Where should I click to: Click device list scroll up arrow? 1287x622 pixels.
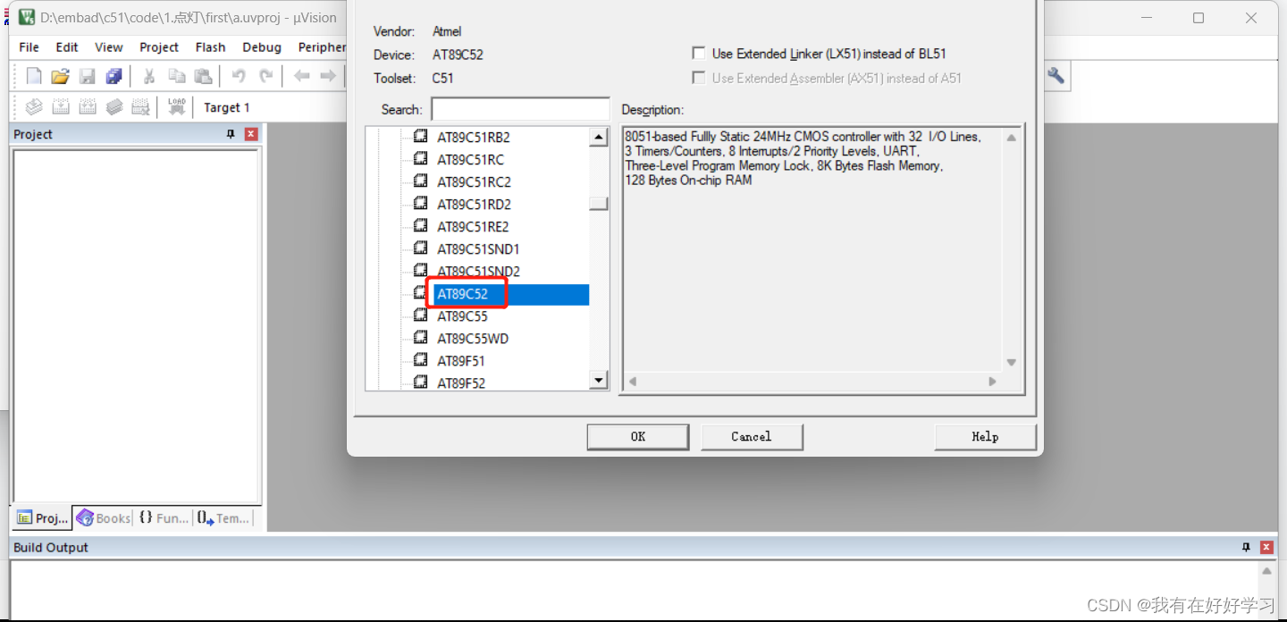(599, 138)
